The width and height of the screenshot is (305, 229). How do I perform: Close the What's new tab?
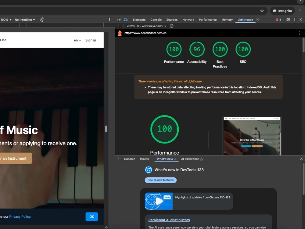coord(175,159)
